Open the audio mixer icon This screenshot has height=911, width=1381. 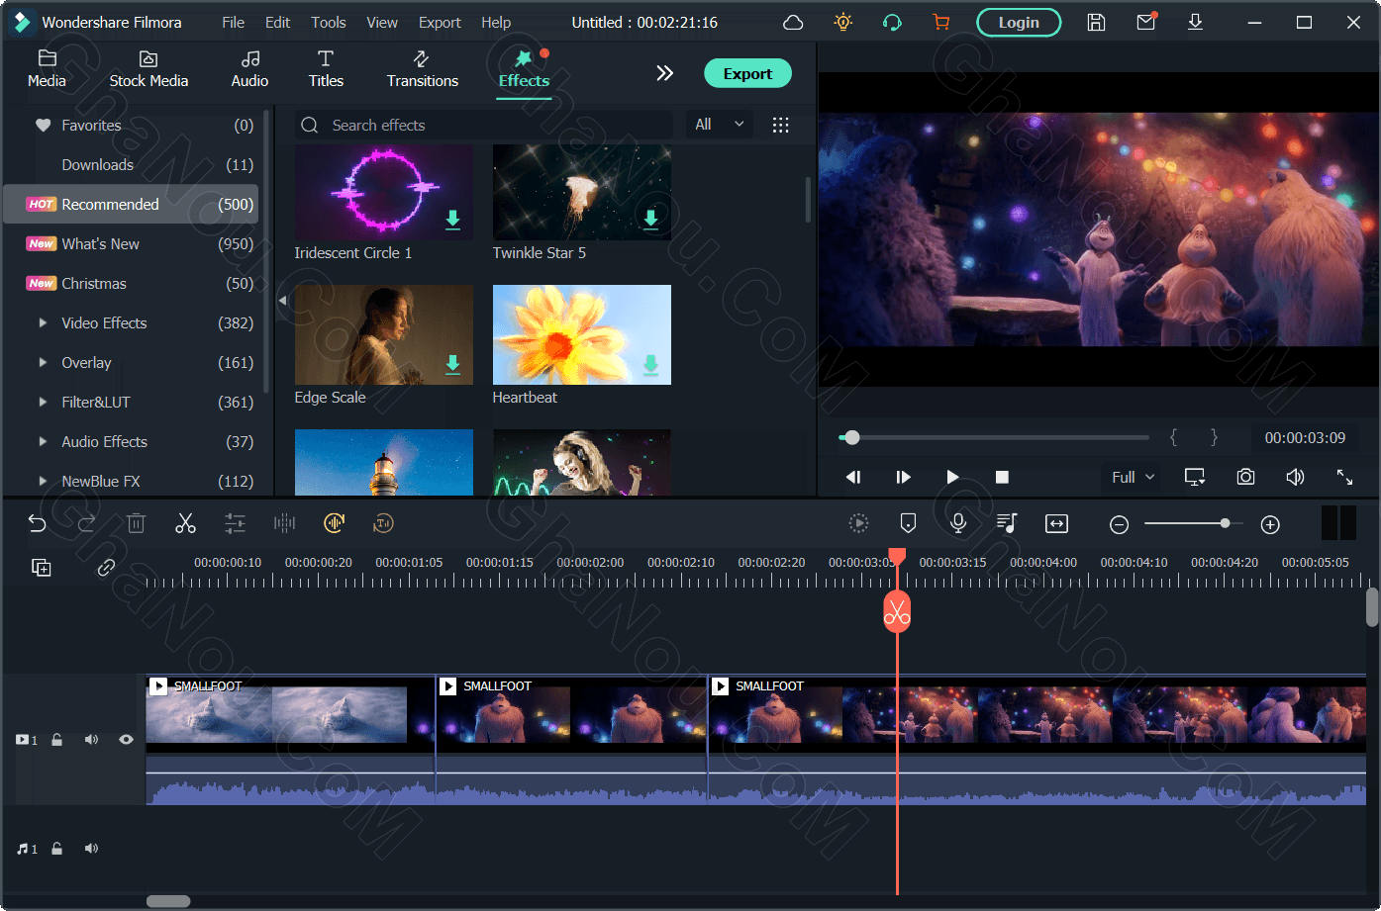click(x=1007, y=524)
